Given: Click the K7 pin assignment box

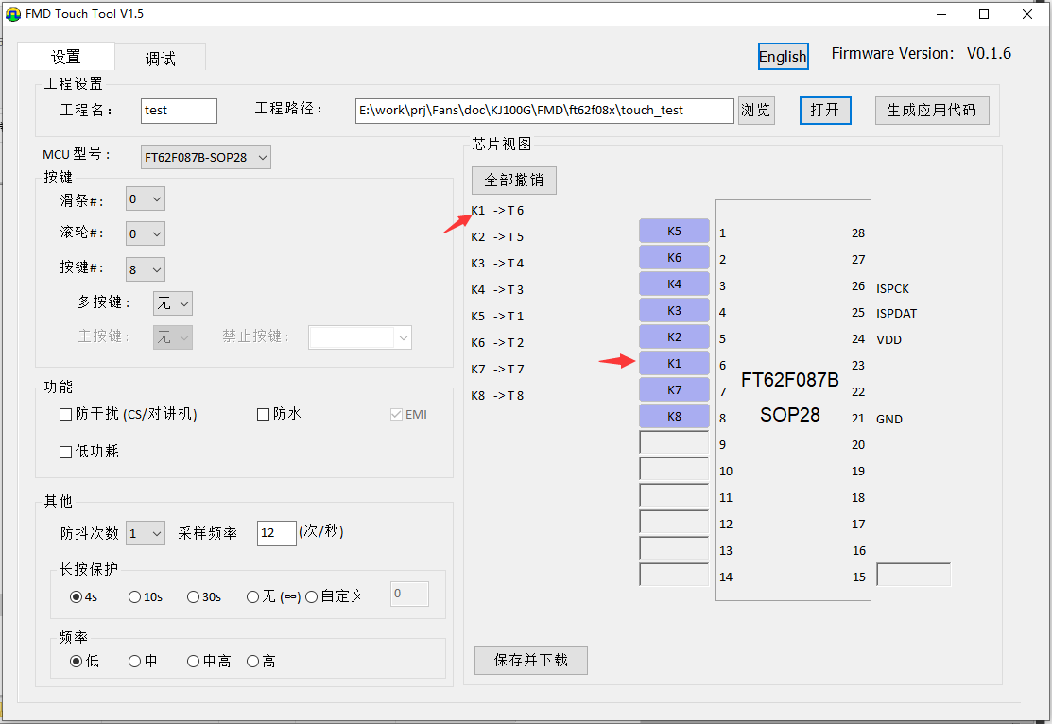Looking at the screenshot, I should (x=673, y=389).
